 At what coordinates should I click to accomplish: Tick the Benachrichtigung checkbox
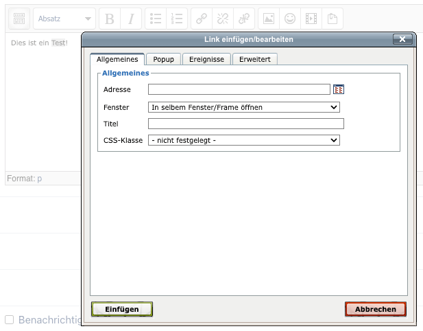(10, 320)
